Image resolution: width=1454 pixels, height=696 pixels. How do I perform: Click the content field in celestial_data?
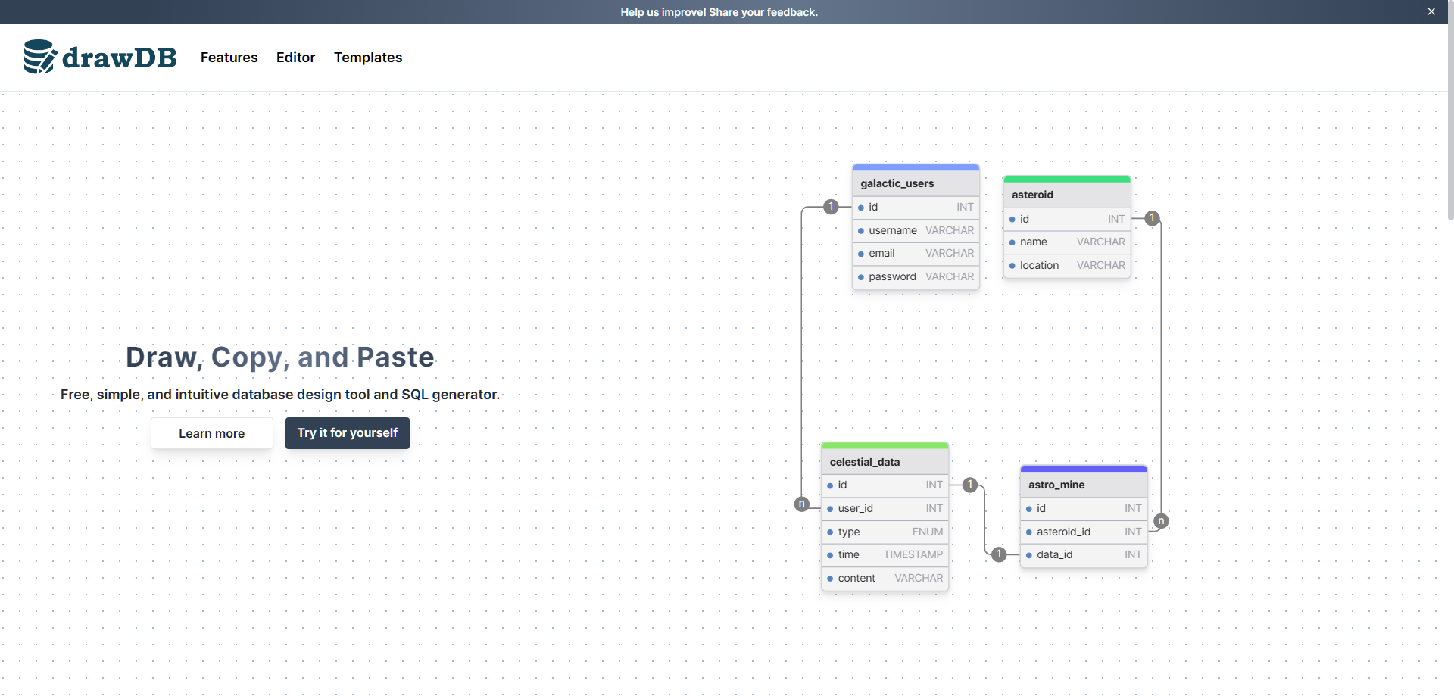885,579
